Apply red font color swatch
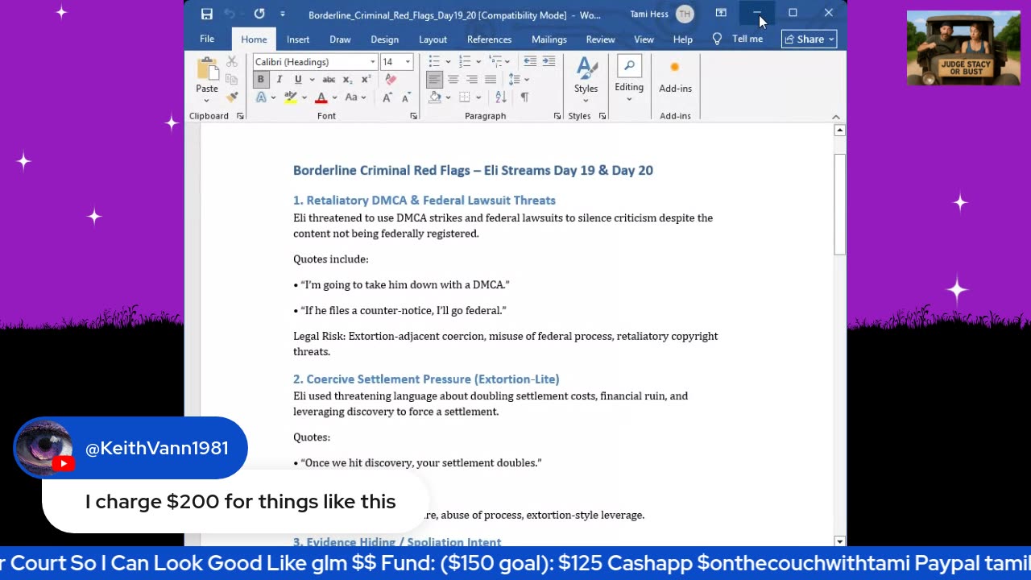The height and width of the screenshot is (580, 1031). pos(321,97)
